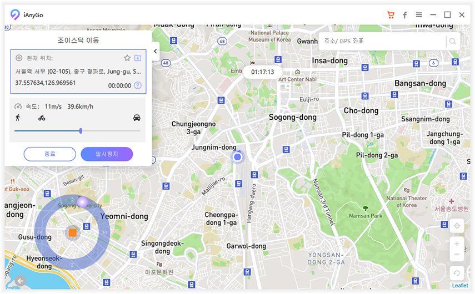Viewport: 475px width, 294px height.
Task: Click the speed slider handle
Action: [x=81, y=131]
